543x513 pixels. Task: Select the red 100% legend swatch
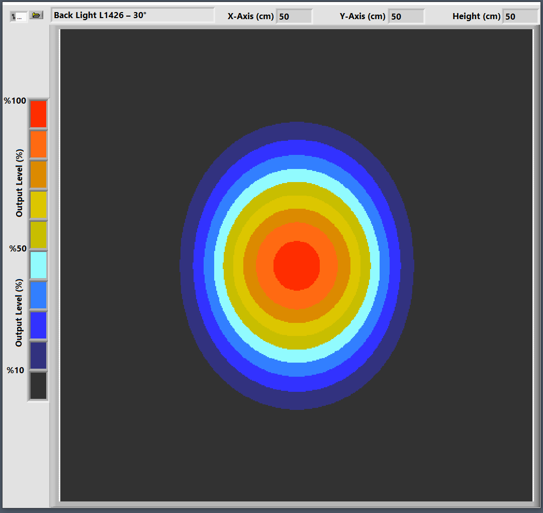[x=38, y=114]
